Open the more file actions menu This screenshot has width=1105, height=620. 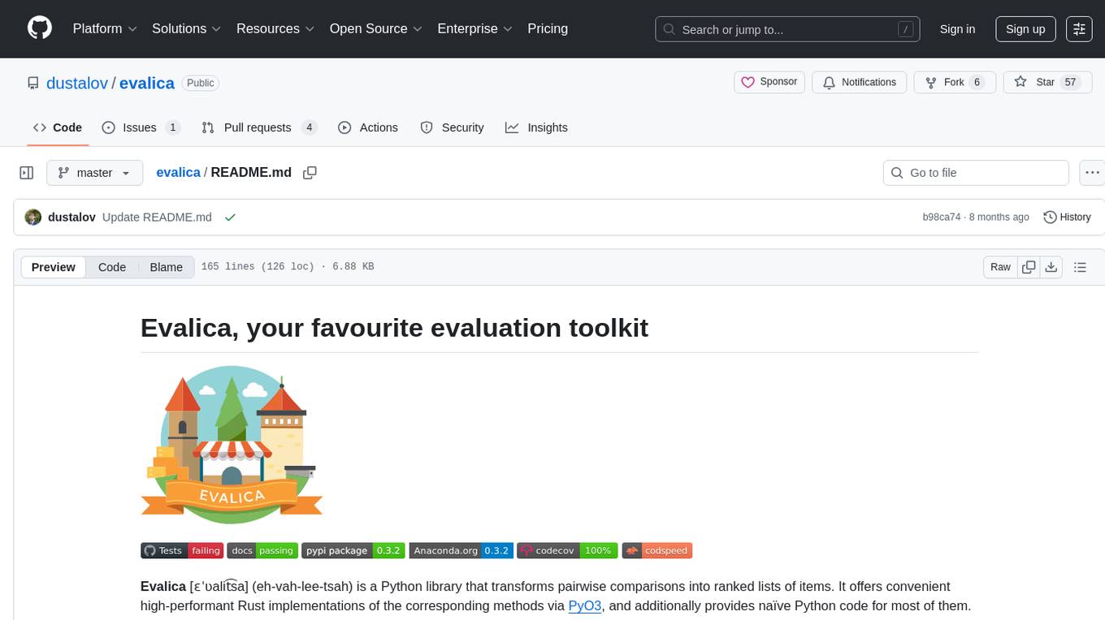pyautogui.click(x=1092, y=173)
